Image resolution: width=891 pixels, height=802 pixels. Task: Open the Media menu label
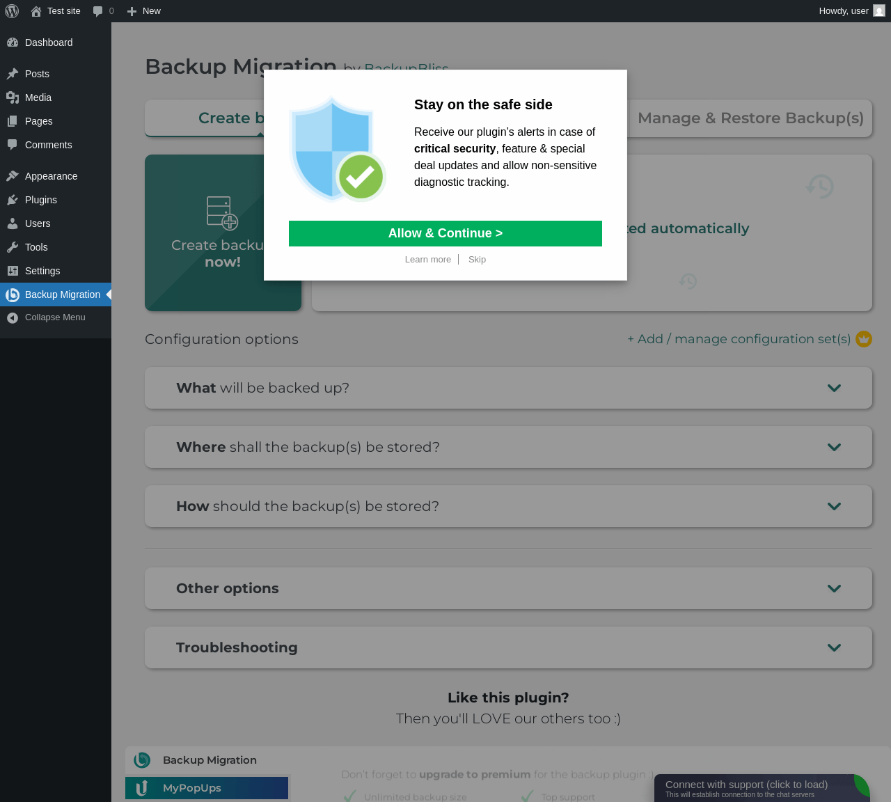click(38, 97)
